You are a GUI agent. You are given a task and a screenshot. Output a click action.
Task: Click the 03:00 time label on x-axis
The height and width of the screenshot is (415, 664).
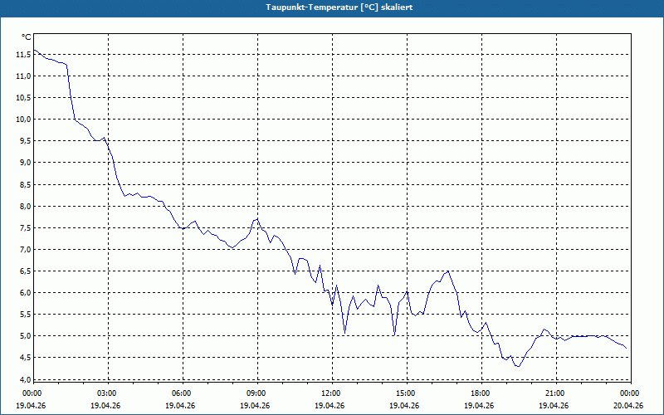coord(107,393)
